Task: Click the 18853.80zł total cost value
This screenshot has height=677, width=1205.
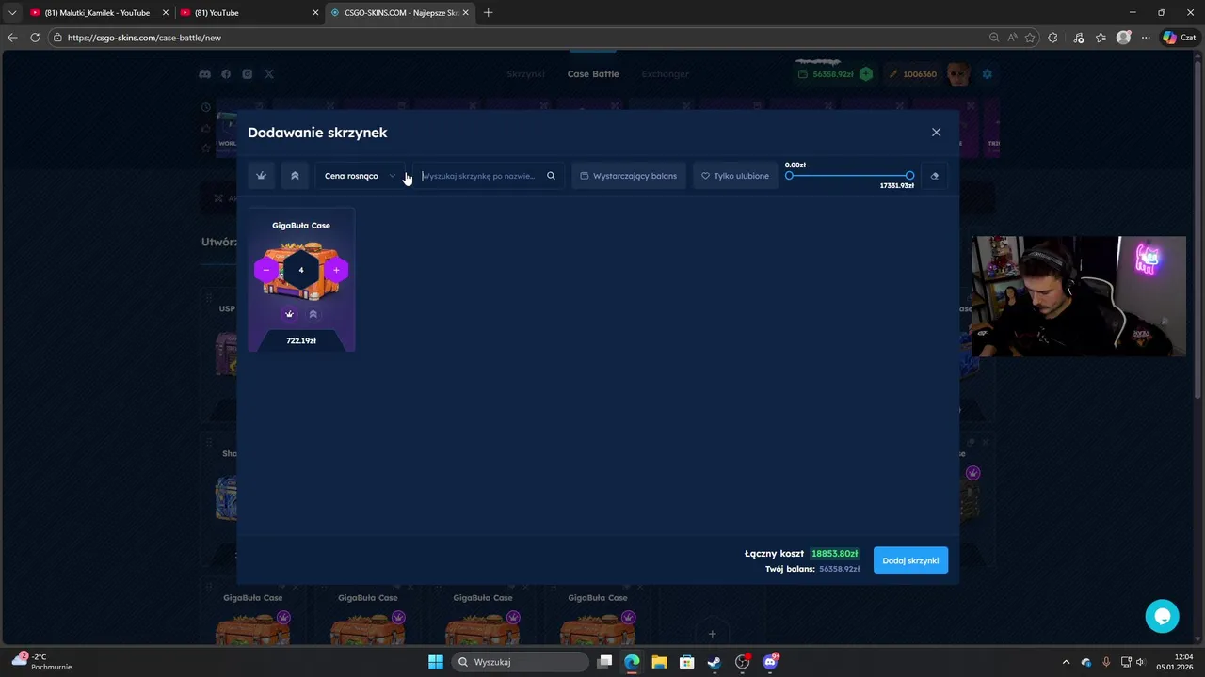Action: coord(835,554)
